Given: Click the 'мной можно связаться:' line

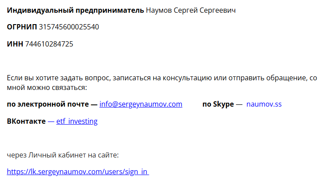Looking at the screenshot, I should pos(47,87).
